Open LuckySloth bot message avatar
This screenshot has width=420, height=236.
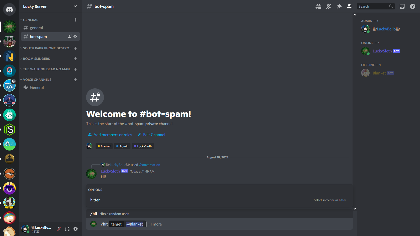(91, 174)
